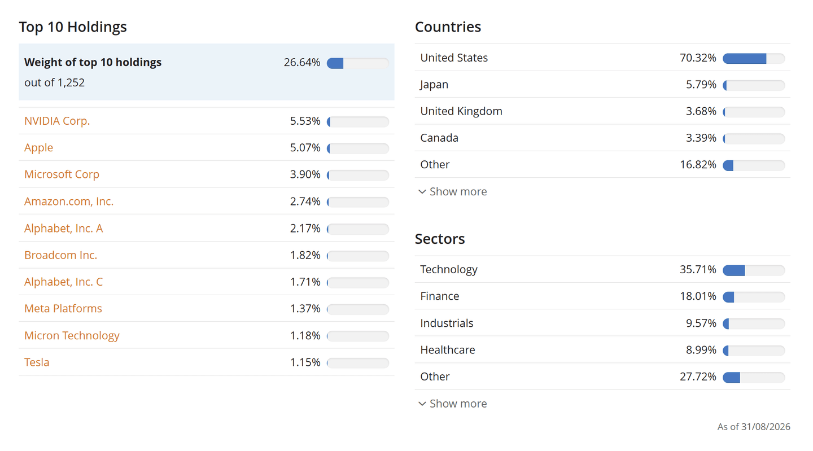The height and width of the screenshot is (451, 813).
Task: Expand Show more under Sectors
Action: pos(452,404)
